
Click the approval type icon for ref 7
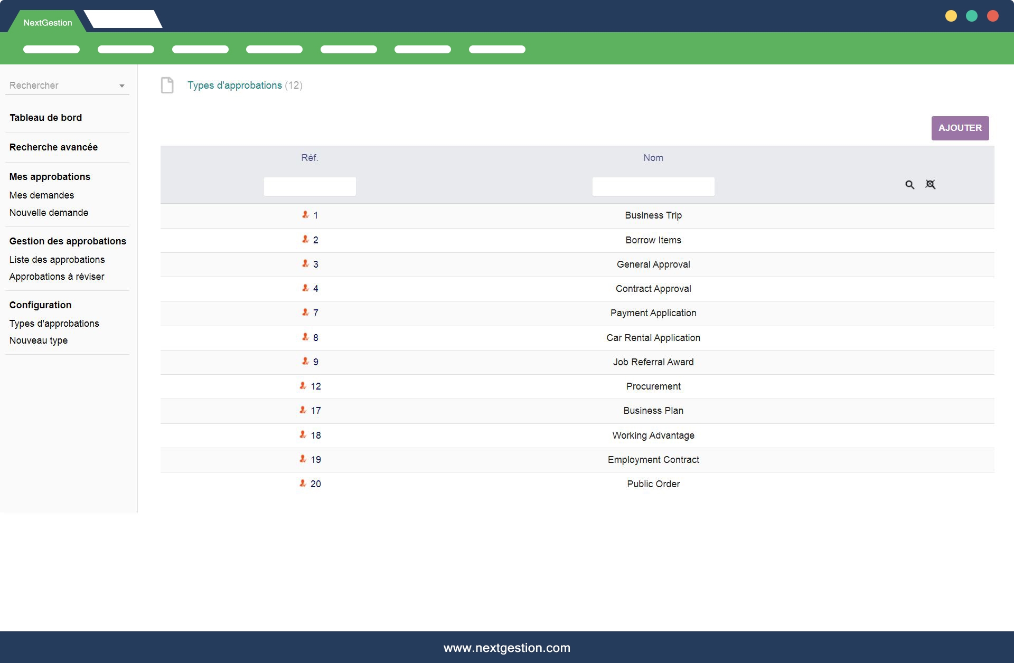(305, 312)
